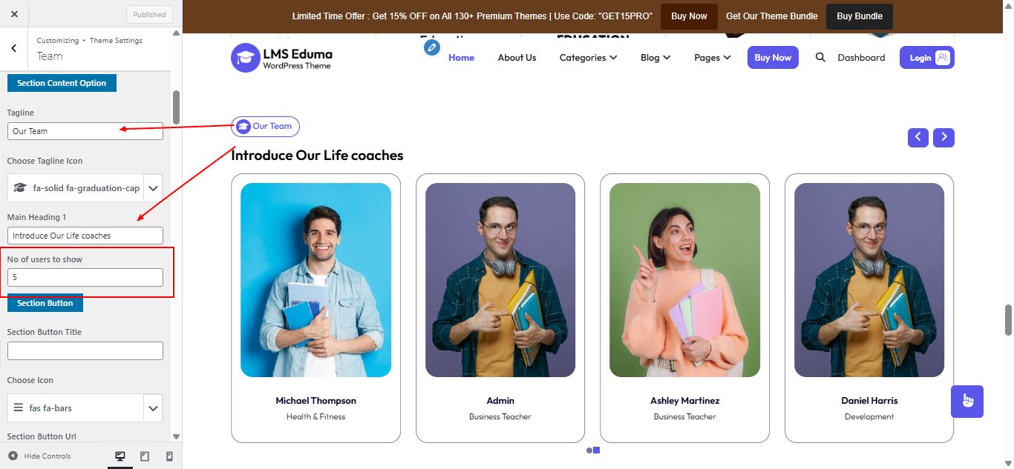The image size is (1014, 469).
Task: Hide Controls at the panel bottom
Action: 39,456
